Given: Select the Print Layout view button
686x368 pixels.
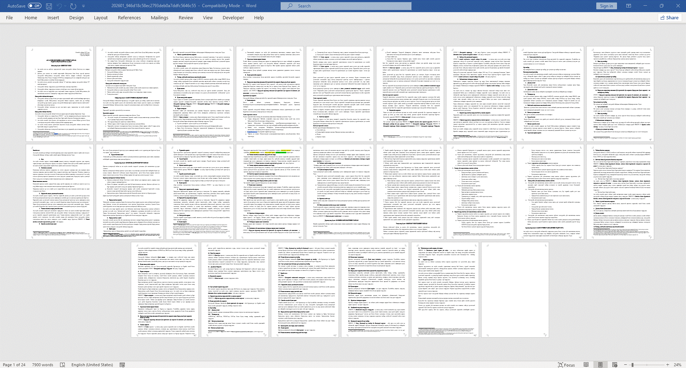Looking at the screenshot, I should click(600, 365).
